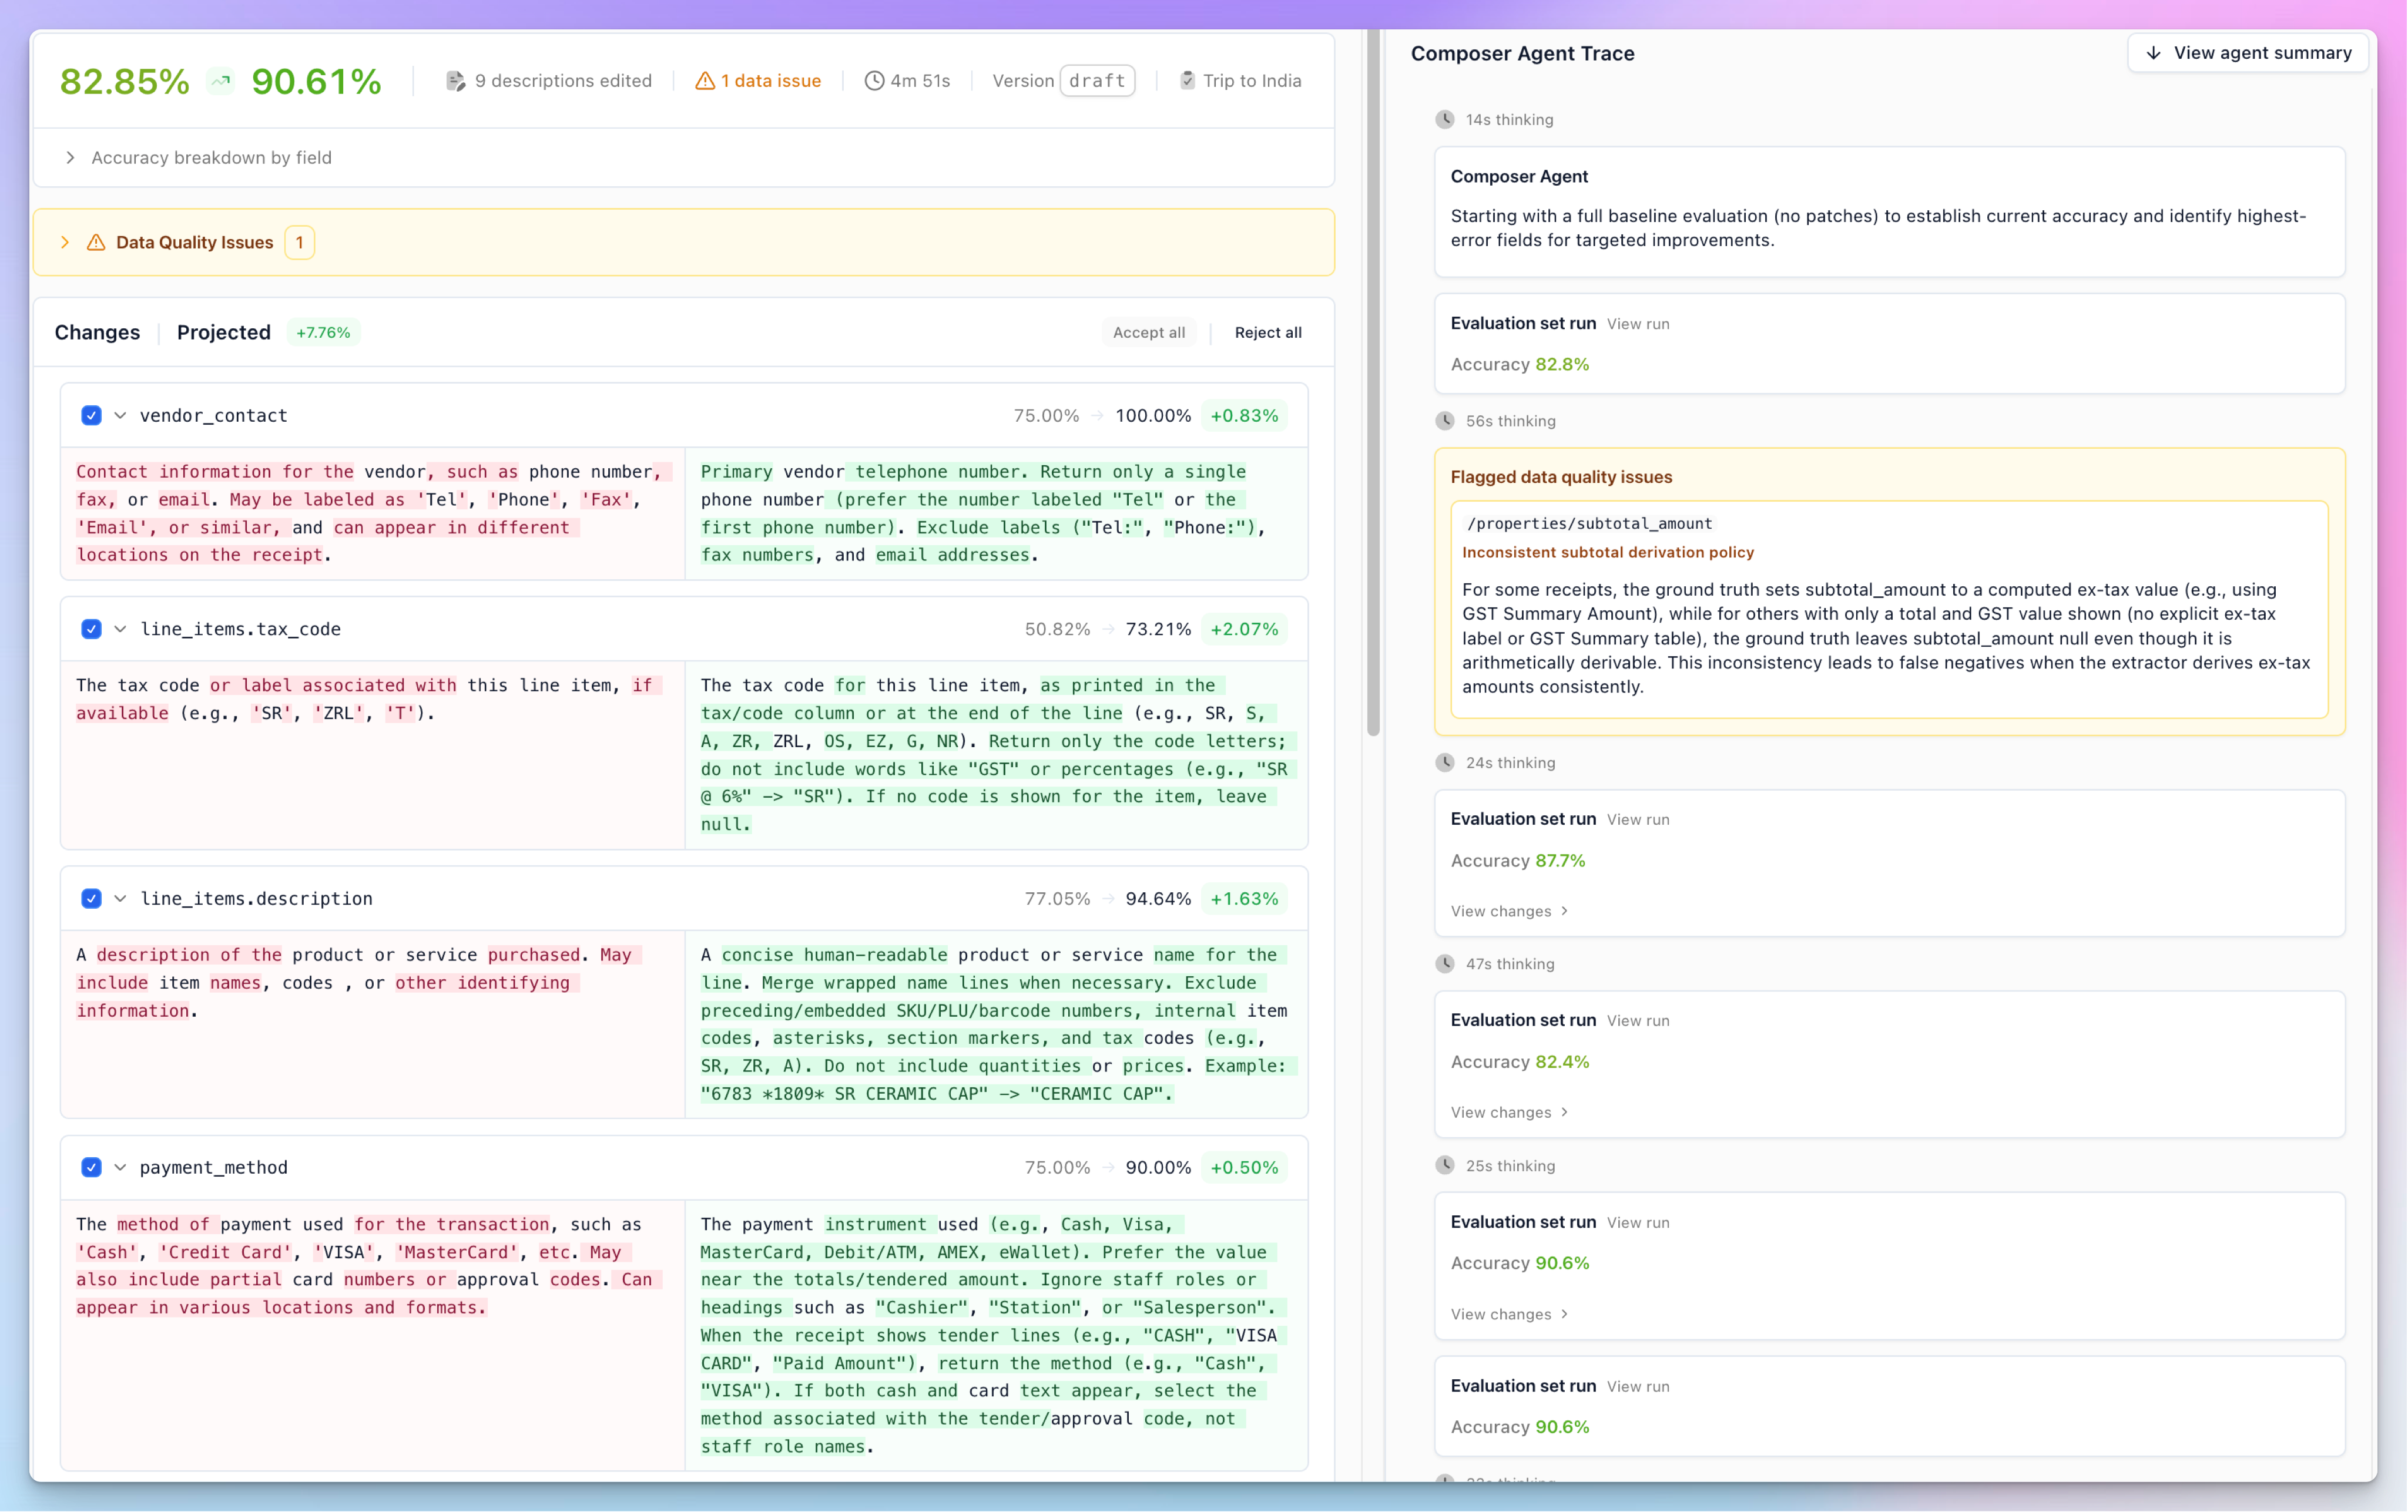Click the clock icon beside 56s thinking
The height and width of the screenshot is (1512, 2408).
(x=1445, y=421)
